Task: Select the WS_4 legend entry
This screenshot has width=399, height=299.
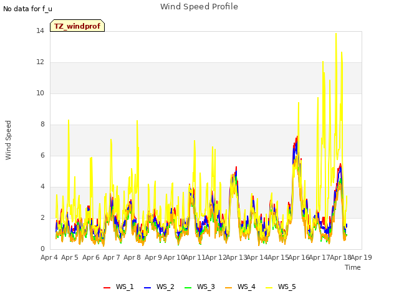Action: [240, 287]
